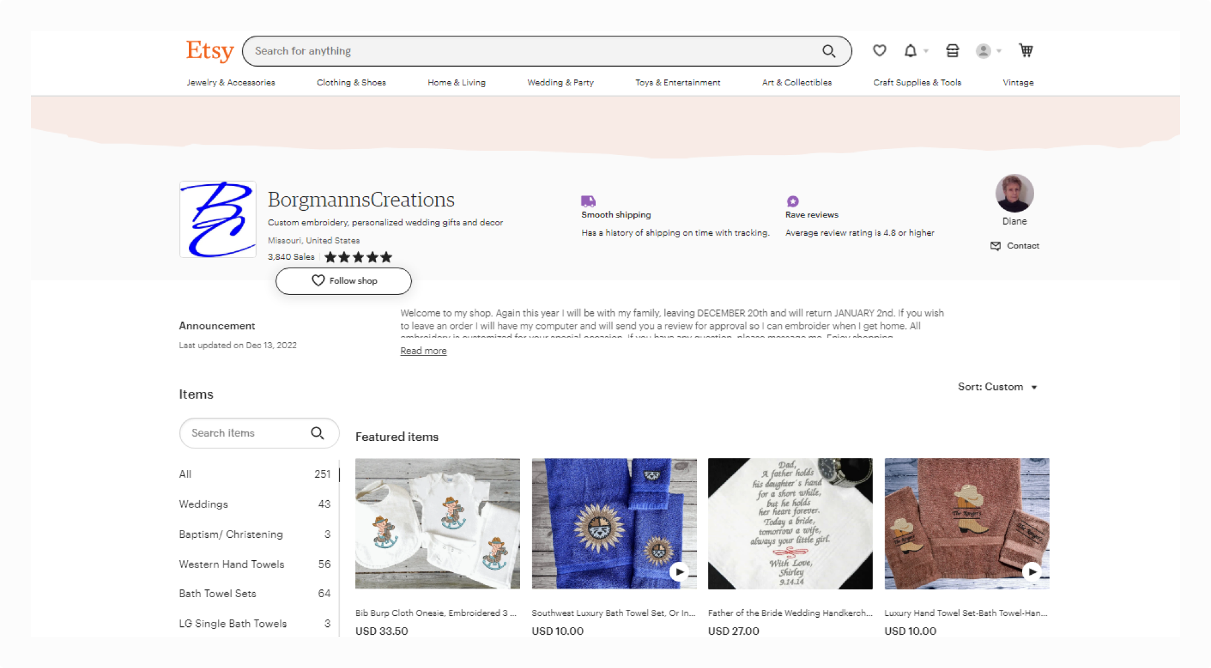Play video on Luxury Hand Towel Set
Image resolution: width=1211 pixels, height=668 pixels.
click(1032, 572)
